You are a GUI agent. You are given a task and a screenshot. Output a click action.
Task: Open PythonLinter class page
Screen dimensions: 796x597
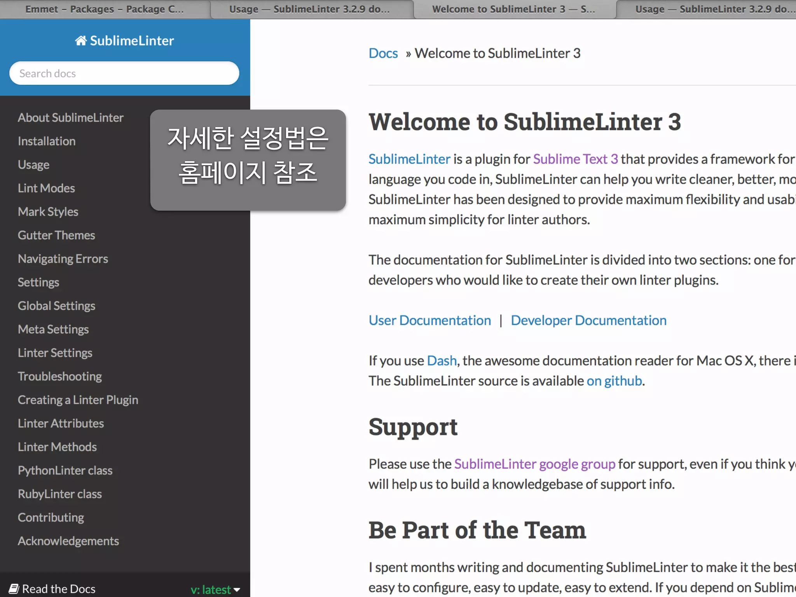[65, 470]
